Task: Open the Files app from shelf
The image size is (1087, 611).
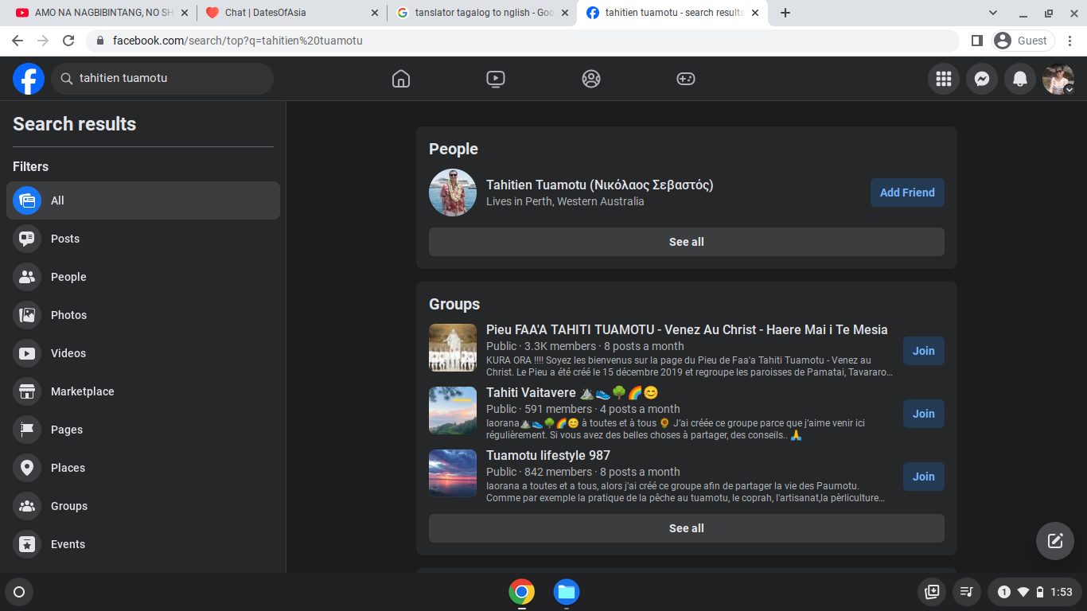Action: 567,592
